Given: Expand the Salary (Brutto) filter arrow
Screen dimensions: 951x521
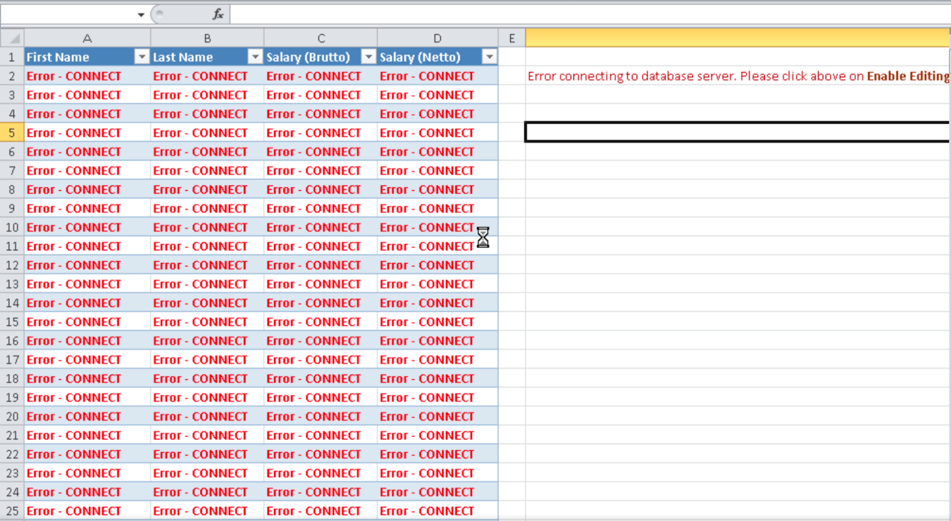Looking at the screenshot, I should (369, 57).
